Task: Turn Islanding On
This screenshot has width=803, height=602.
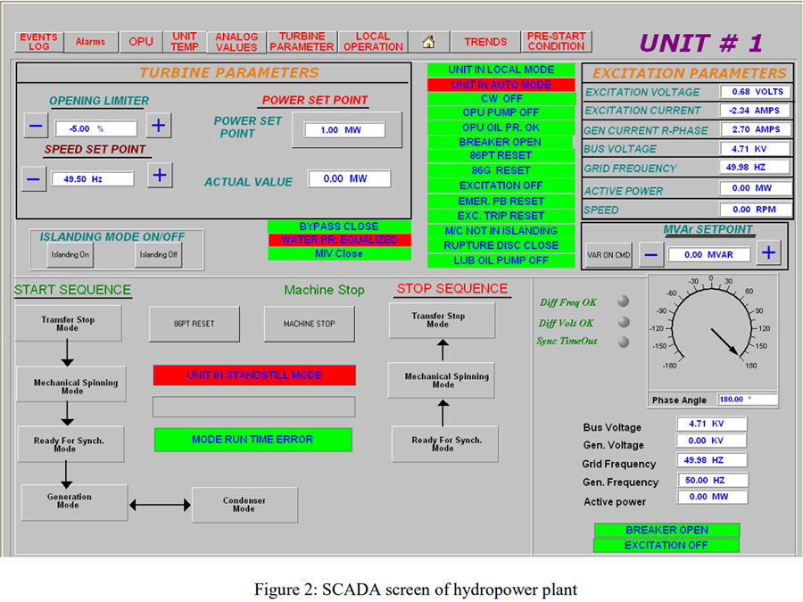Action: [70, 254]
